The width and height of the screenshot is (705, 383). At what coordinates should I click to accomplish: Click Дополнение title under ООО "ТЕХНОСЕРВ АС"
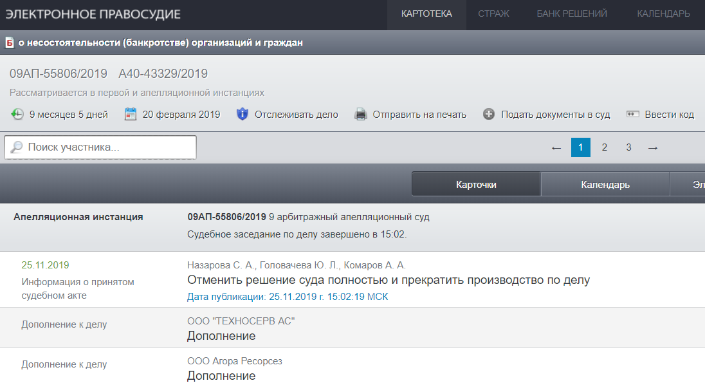pos(221,336)
